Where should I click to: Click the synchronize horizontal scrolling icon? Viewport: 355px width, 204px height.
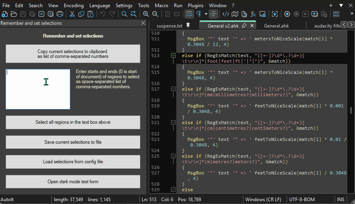pos(177,14)
